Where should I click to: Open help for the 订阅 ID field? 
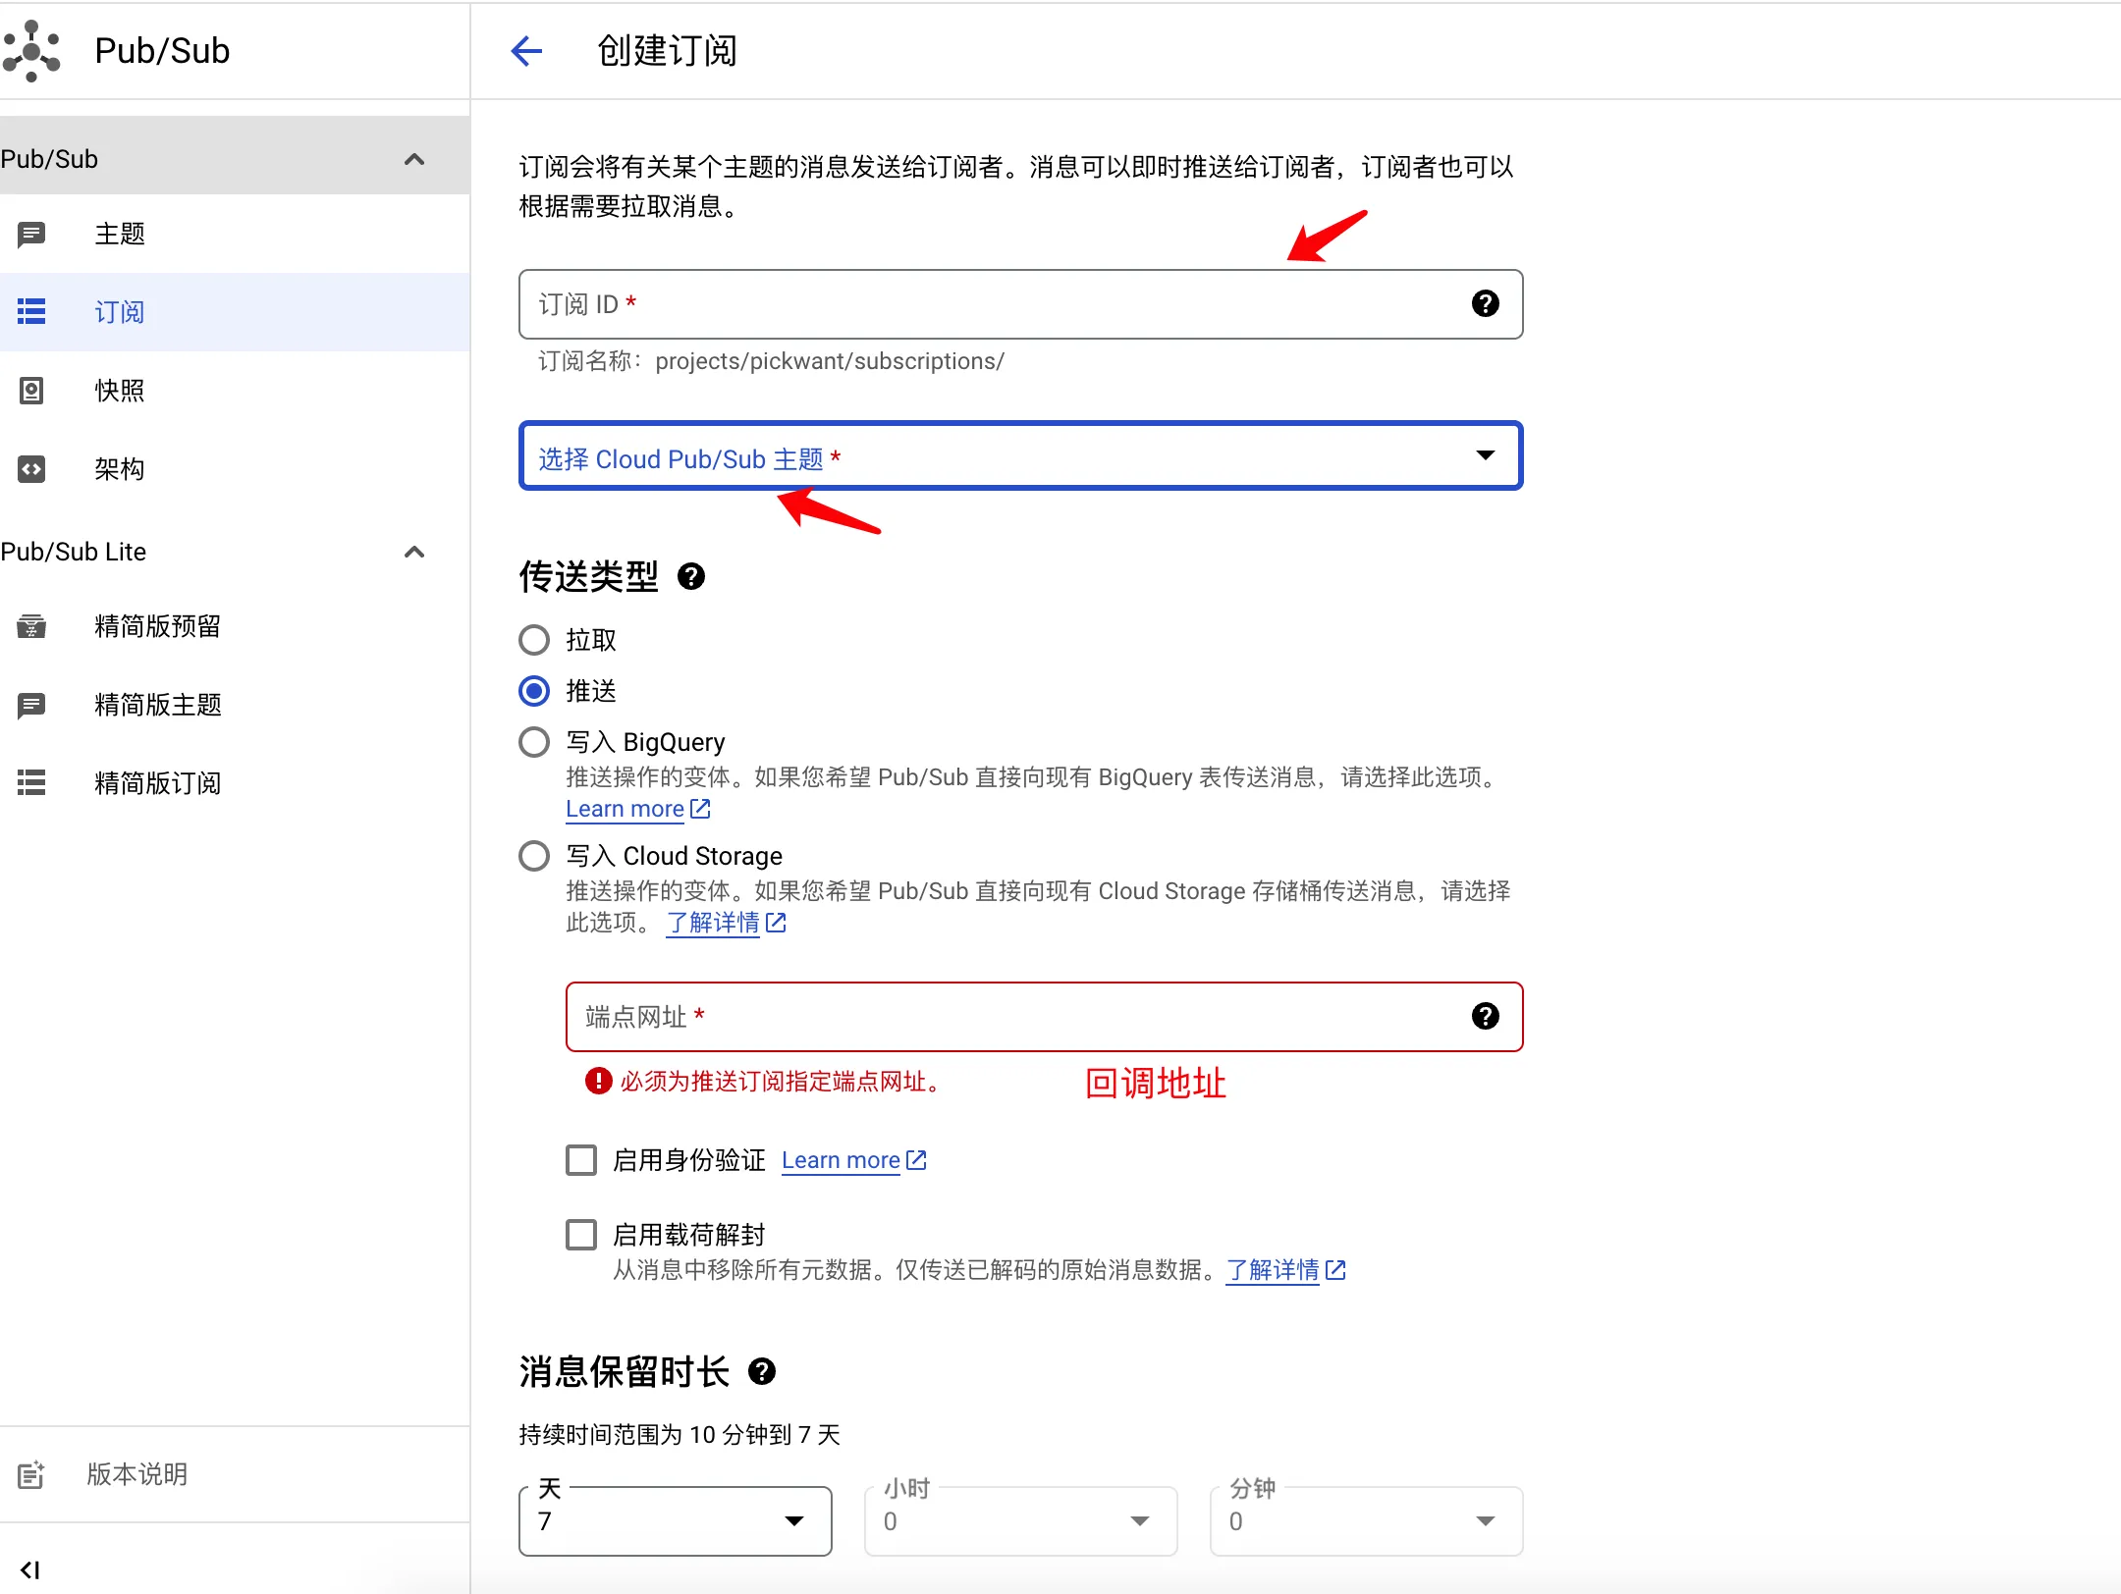1486,304
